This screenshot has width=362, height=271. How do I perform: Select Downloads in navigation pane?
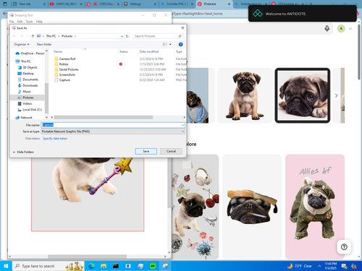pyautogui.click(x=28, y=85)
